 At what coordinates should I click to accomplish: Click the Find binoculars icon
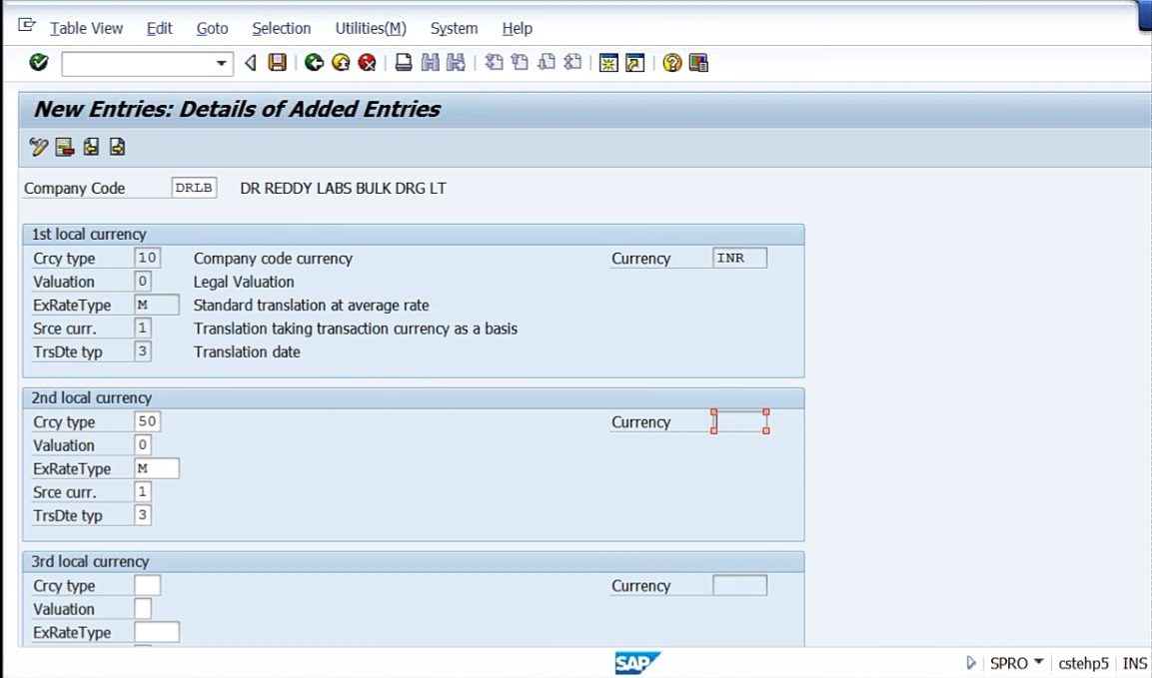click(430, 63)
